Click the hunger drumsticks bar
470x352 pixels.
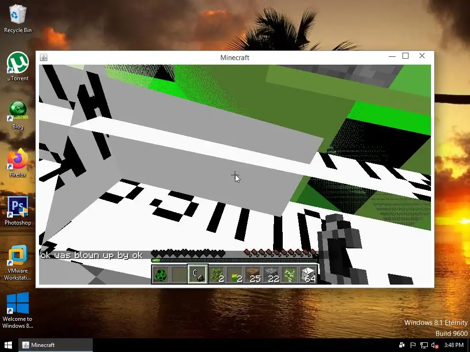280,253
